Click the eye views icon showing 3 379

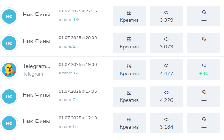click(166, 12)
